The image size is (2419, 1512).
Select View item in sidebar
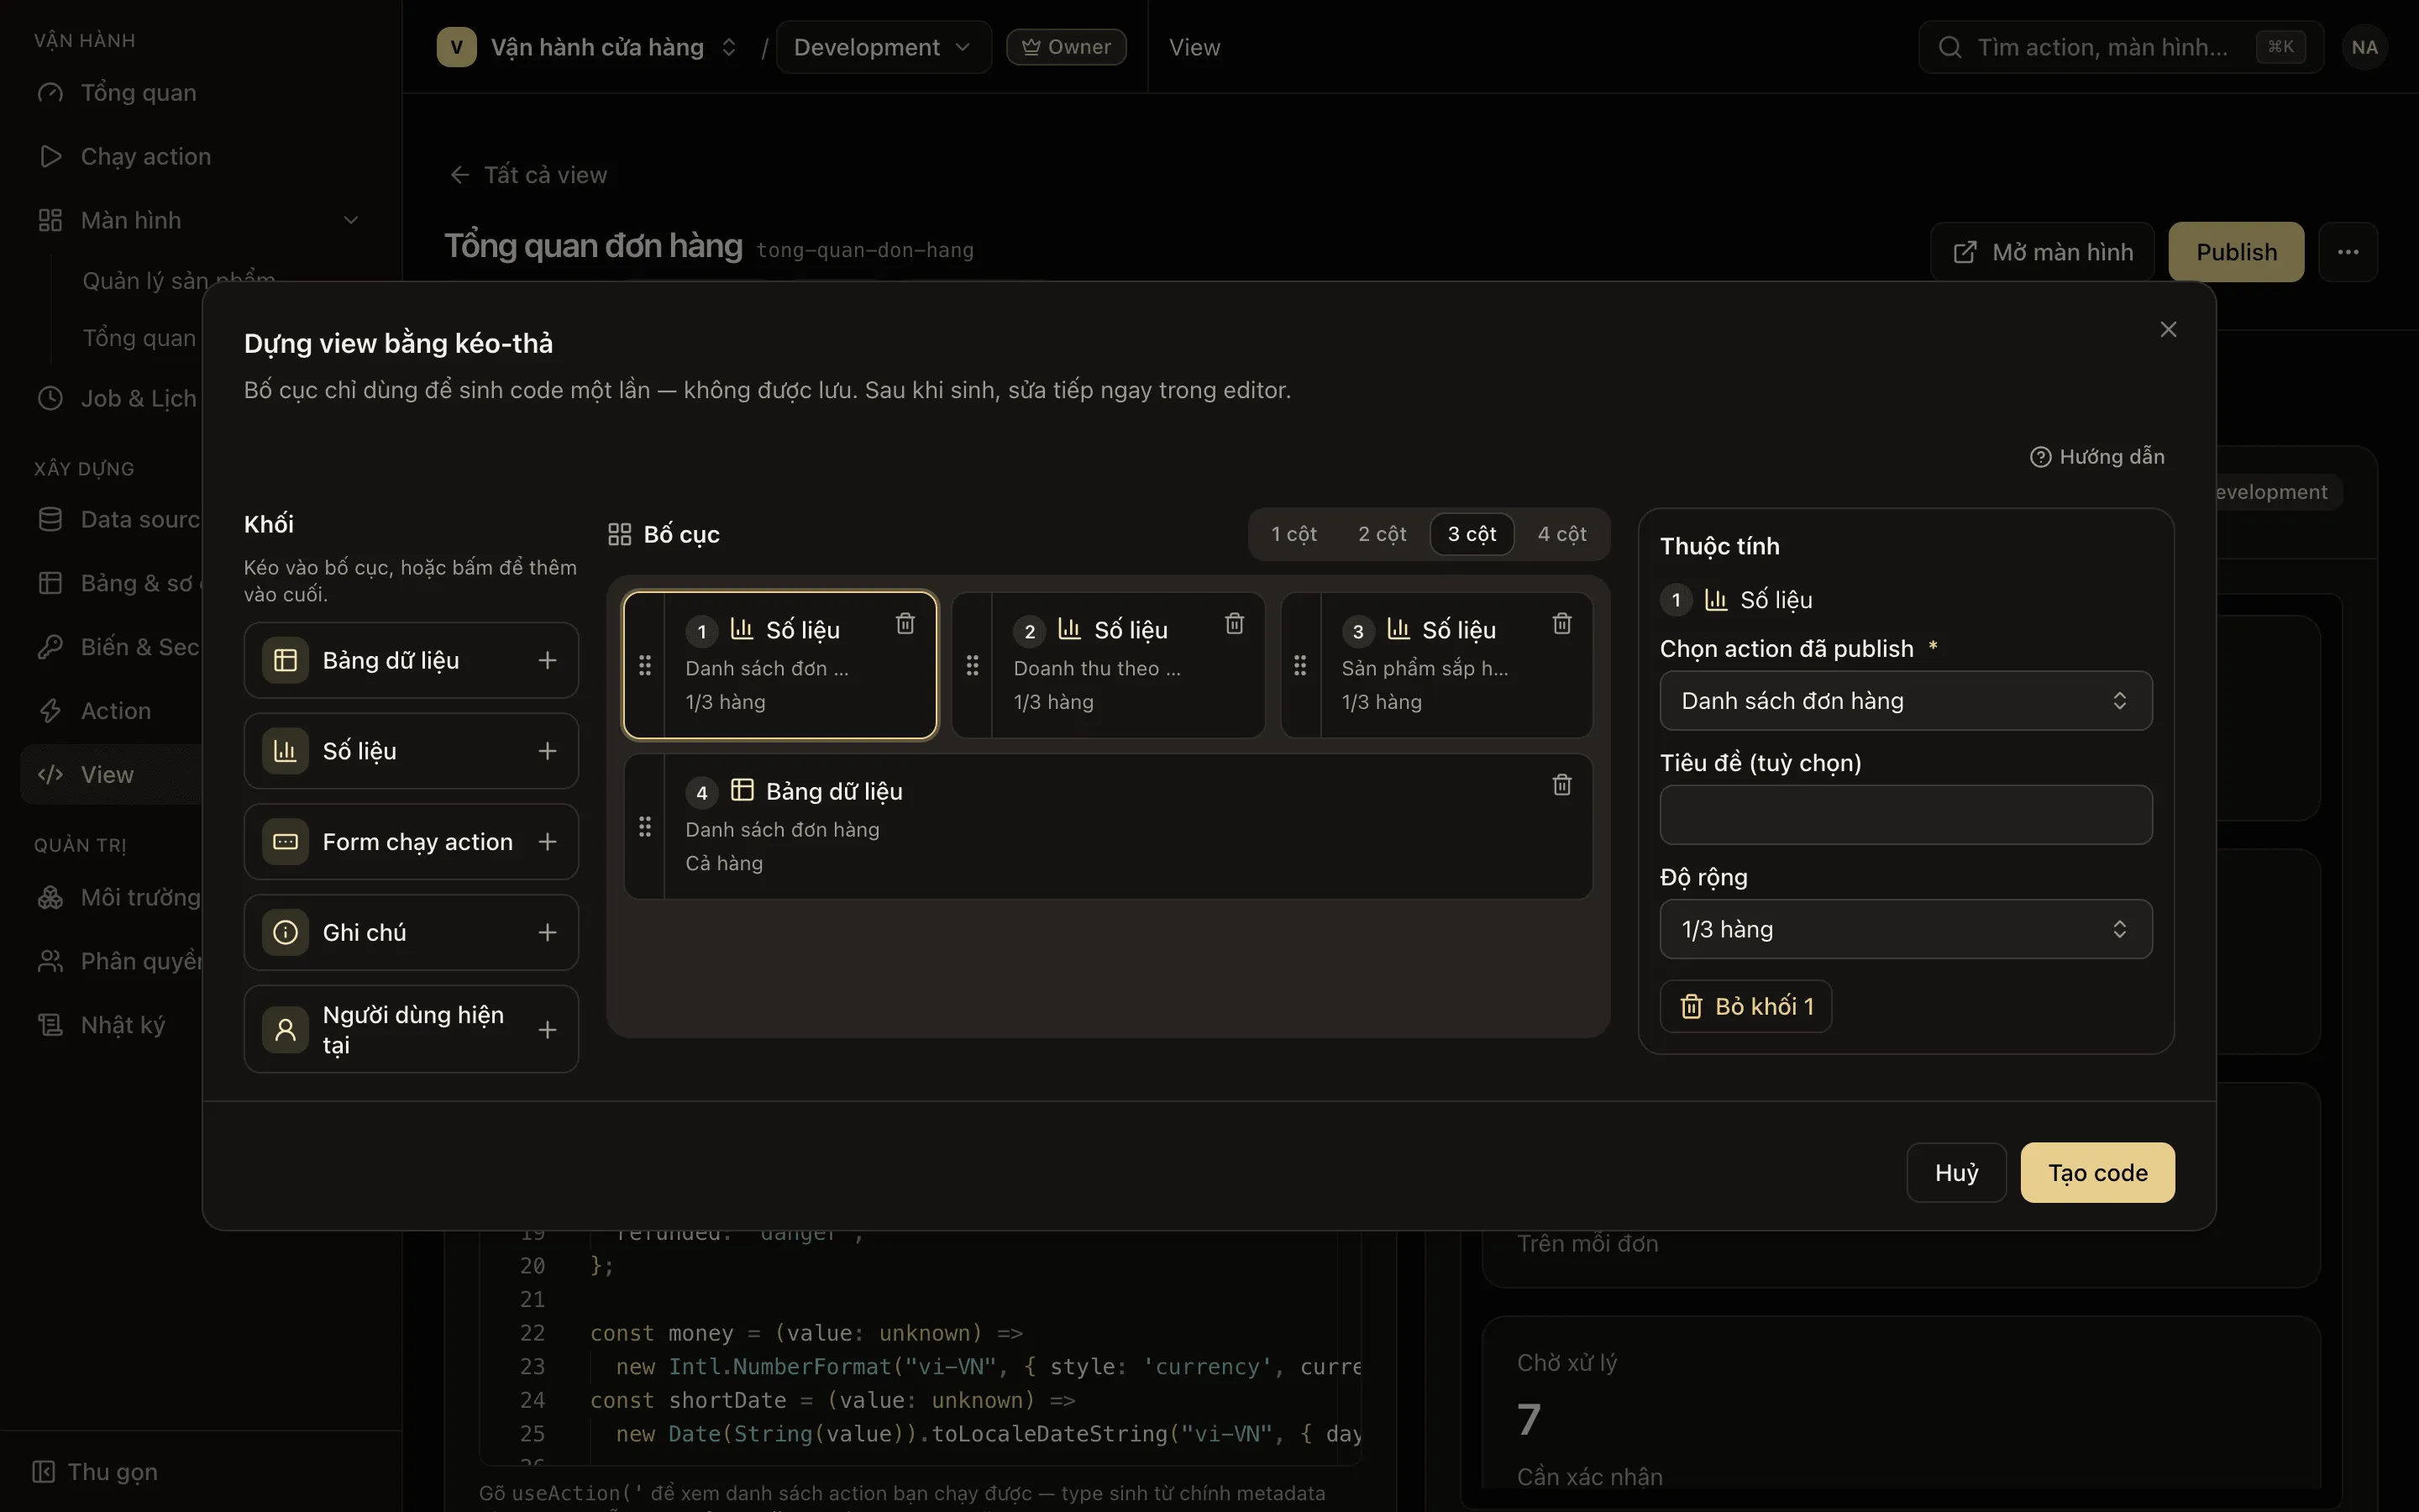tap(110, 774)
